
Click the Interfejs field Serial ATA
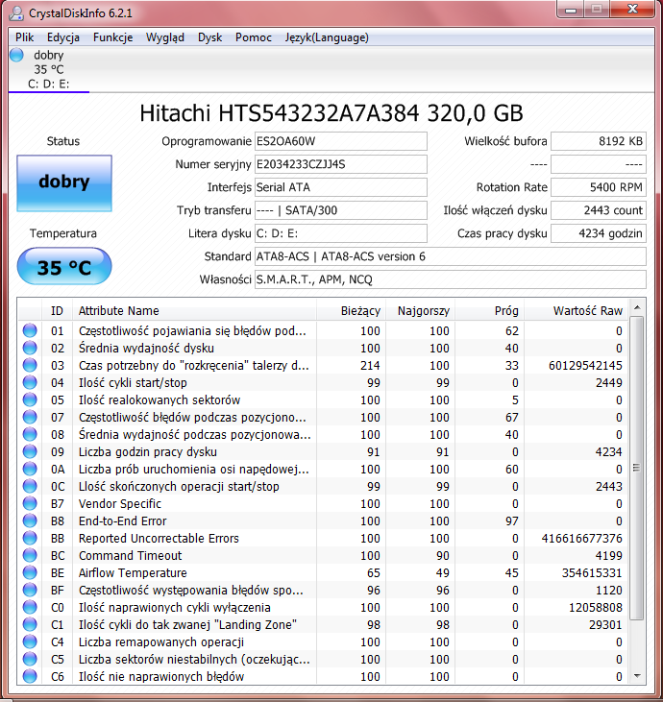tap(341, 187)
